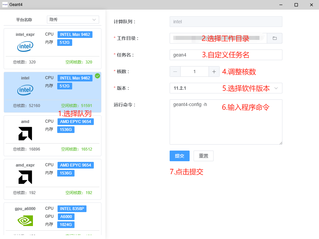This screenshot has height=239, width=319.
Task: Click the Intel logo in intel_expr card
Action: [x=25, y=47]
